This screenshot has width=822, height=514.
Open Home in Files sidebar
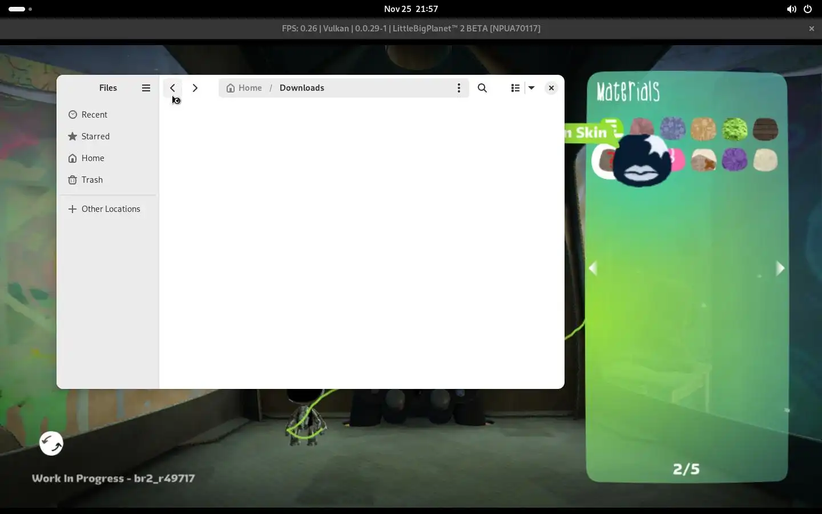tap(108, 158)
